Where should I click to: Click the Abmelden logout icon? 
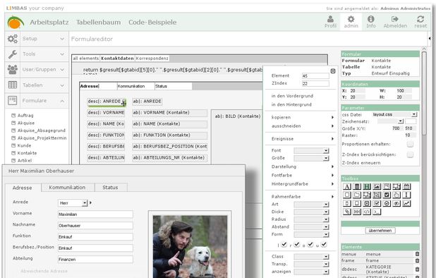click(x=395, y=19)
